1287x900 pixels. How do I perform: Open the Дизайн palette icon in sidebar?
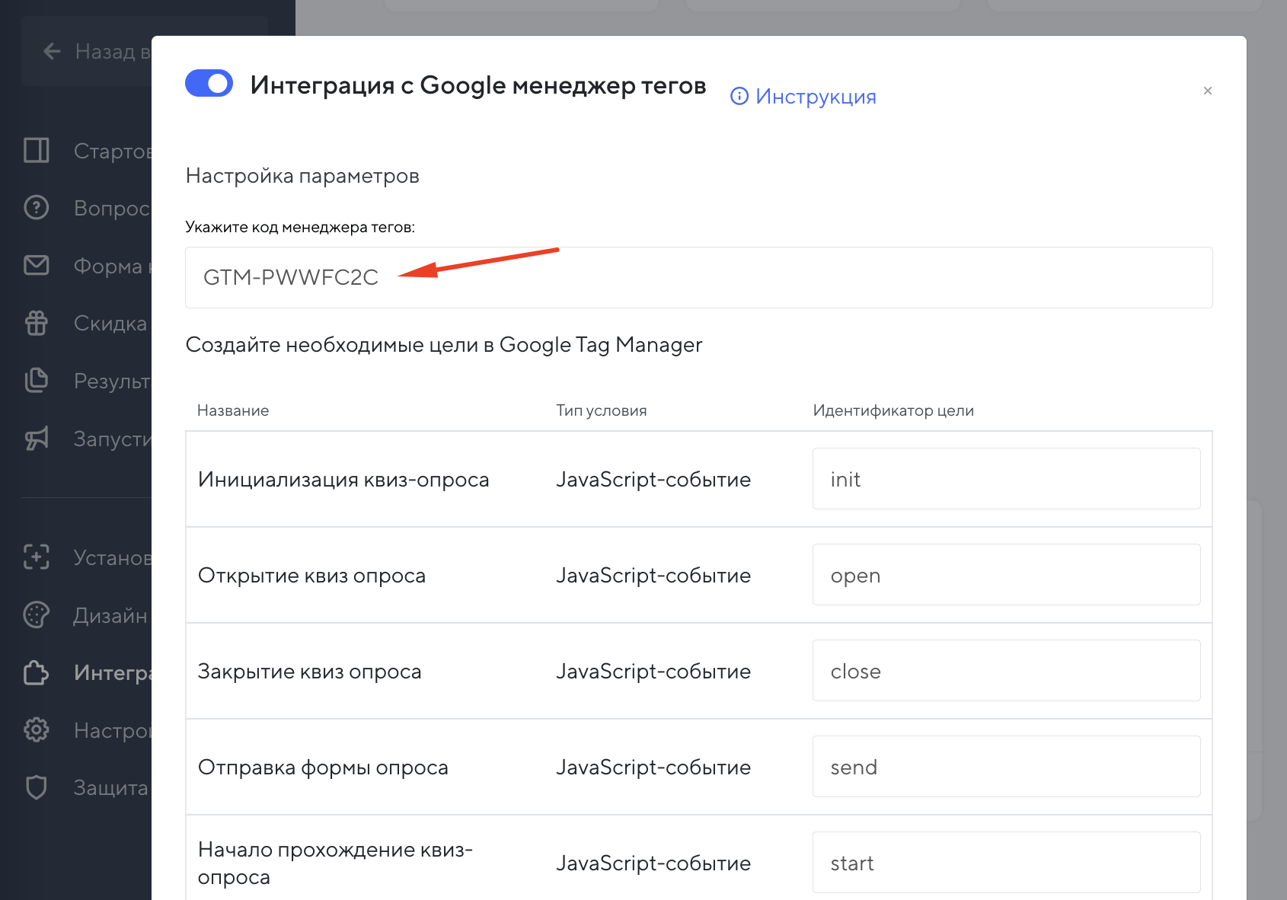coord(37,614)
